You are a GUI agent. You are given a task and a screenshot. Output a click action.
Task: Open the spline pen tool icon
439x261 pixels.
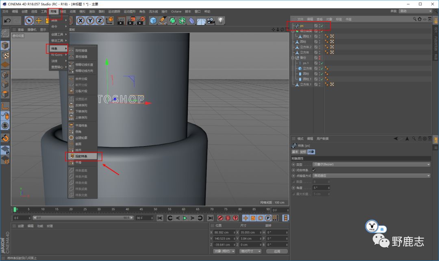(x=163, y=20)
